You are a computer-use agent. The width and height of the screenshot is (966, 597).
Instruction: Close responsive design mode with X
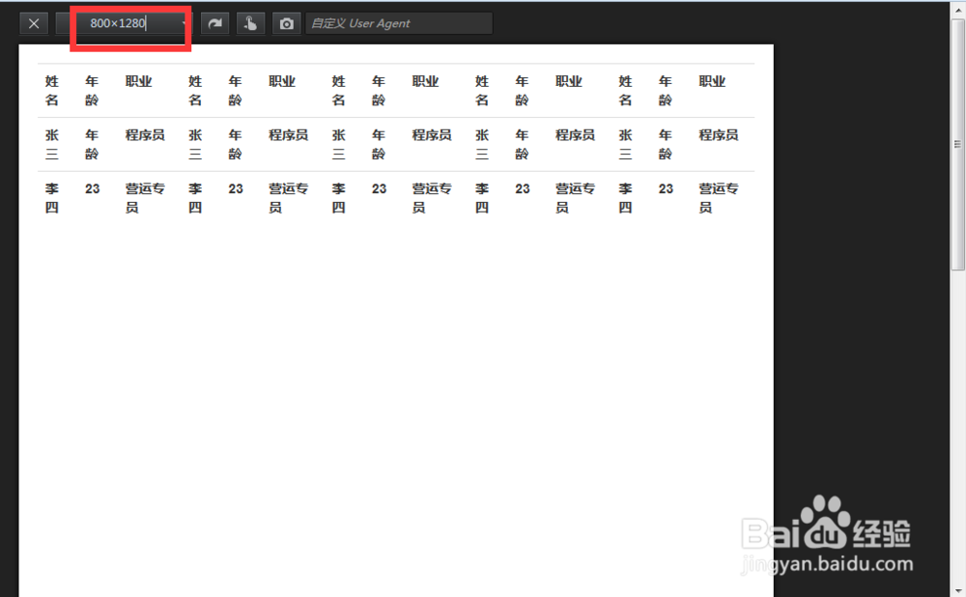tap(34, 23)
